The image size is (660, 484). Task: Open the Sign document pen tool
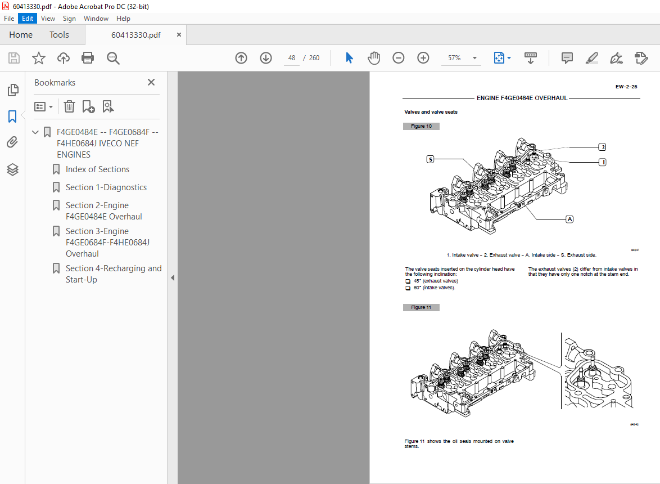click(616, 58)
